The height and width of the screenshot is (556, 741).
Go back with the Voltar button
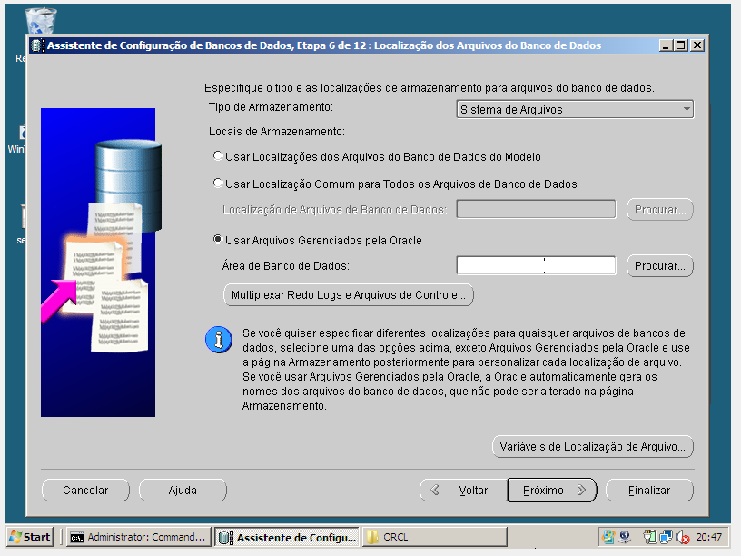[x=463, y=491]
